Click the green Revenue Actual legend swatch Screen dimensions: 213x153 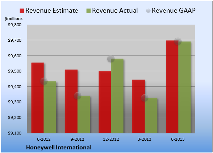tap(88, 11)
